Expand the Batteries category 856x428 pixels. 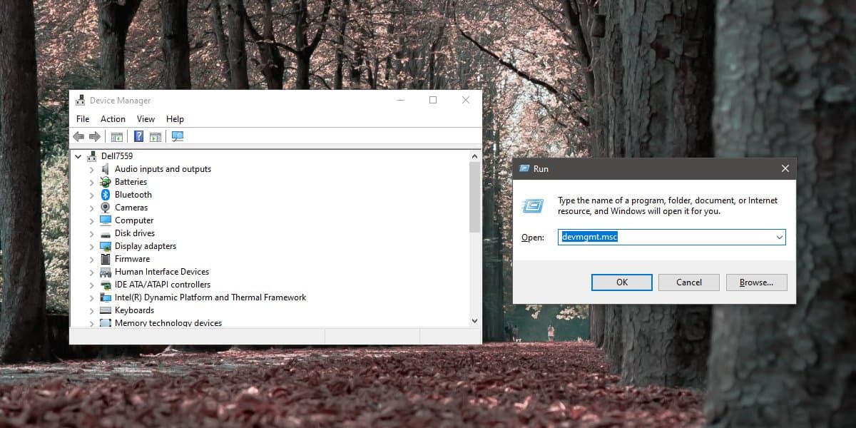[x=91, y=182]
